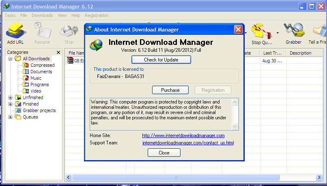Close the Categories panel
This screenshot has width=327, height=186.
[58, 52]
